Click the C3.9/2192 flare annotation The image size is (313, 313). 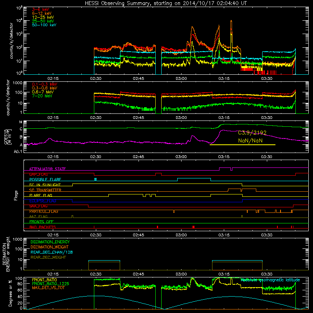coord(252,133)
